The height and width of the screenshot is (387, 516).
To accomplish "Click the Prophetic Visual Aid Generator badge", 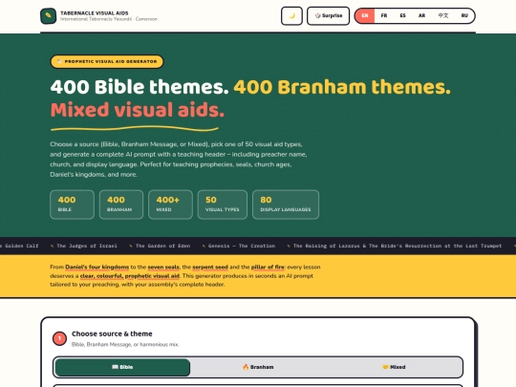I will (x=107, y=61).
